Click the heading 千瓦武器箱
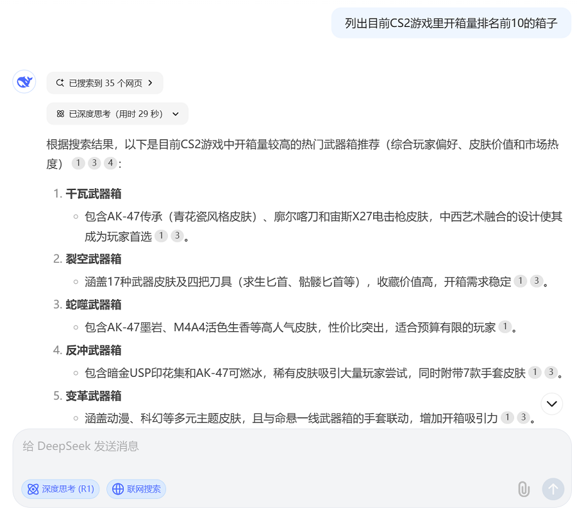 click(94, 194)
